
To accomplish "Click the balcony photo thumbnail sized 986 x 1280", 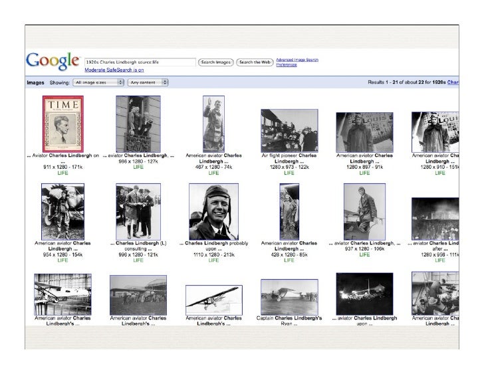I will (138, 124).
